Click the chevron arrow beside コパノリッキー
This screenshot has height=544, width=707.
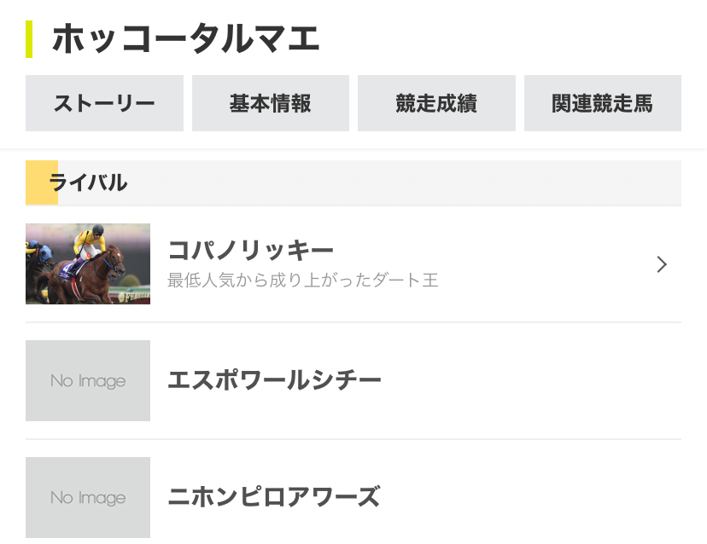coord(662,264)
